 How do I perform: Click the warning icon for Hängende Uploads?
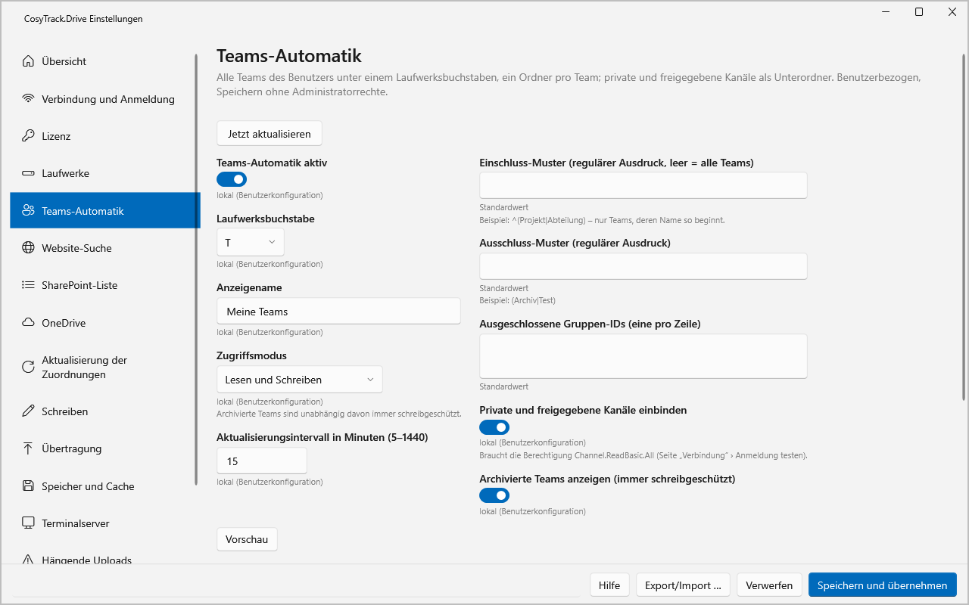point(28,560)
